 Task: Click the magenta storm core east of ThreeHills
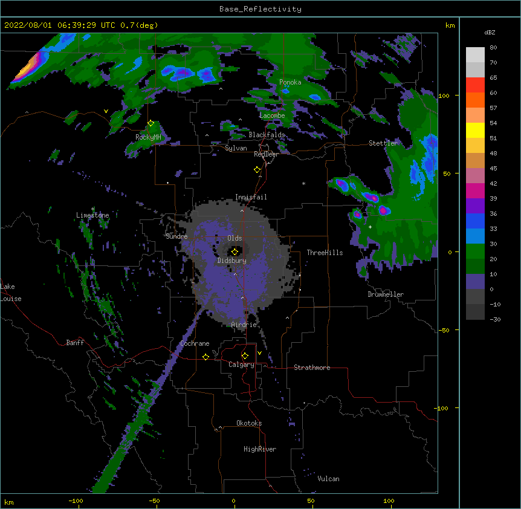383,210
